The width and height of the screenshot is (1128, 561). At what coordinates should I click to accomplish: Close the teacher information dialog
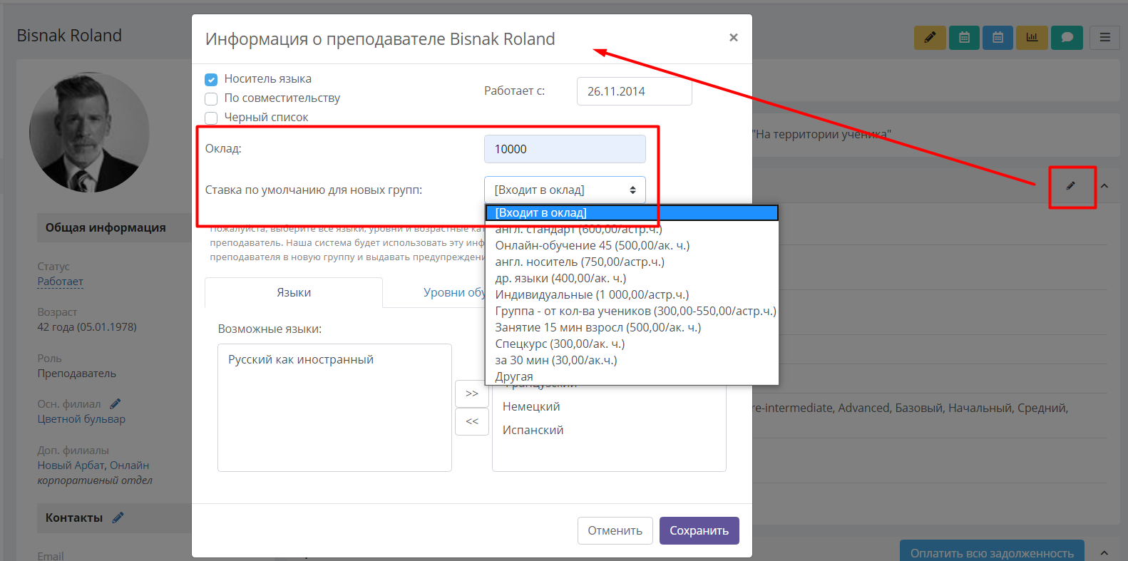pos(733,38)
